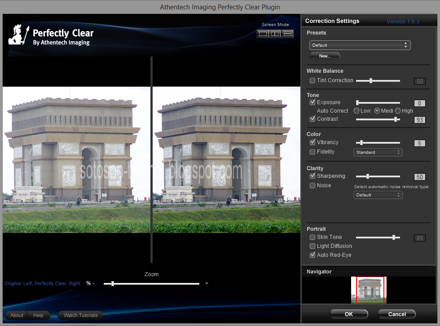The image size is (440, 326).
Task: Click the Contrast slider handle
Action: point(396,119)
